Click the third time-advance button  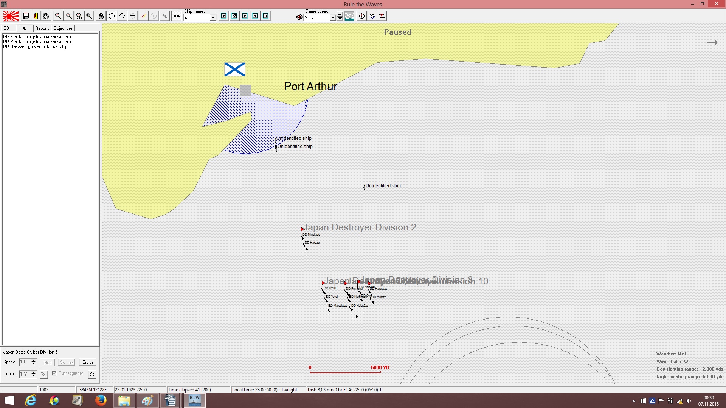pyautogui.click(x=245, y=16)
